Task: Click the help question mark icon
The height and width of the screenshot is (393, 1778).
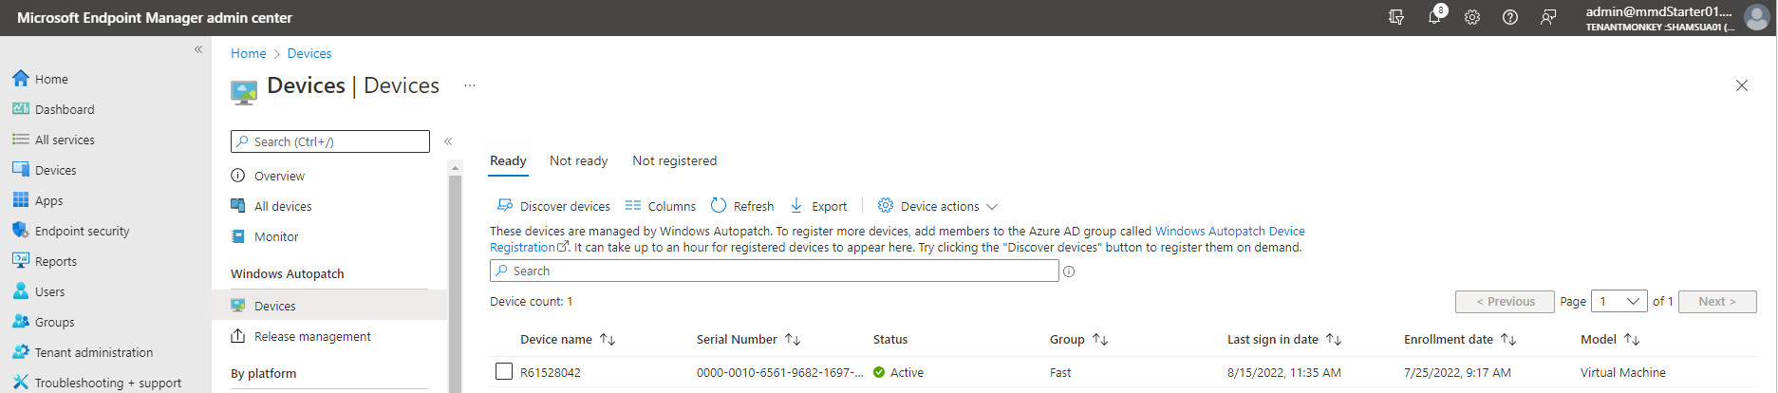Action: pos(1509,17)
